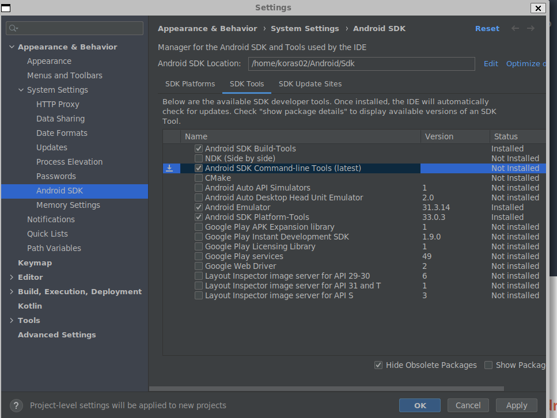Open Appearance settings page
557x418 pixels.
[50, 61]
